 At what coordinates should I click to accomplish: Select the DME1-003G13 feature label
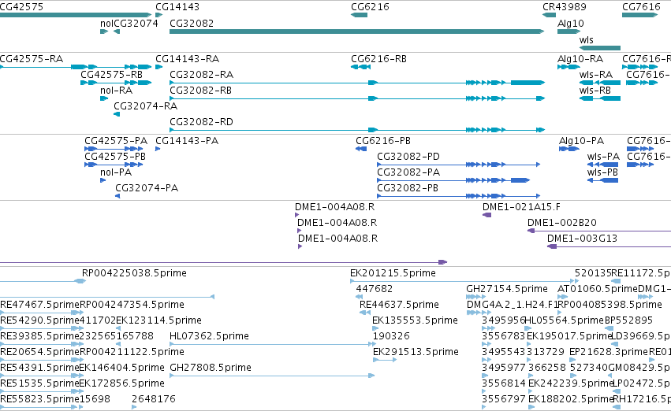pos(583,239)
